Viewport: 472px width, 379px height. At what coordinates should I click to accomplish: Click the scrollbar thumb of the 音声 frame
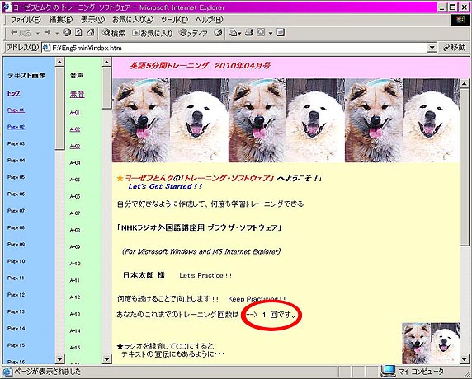click(106, 88)
